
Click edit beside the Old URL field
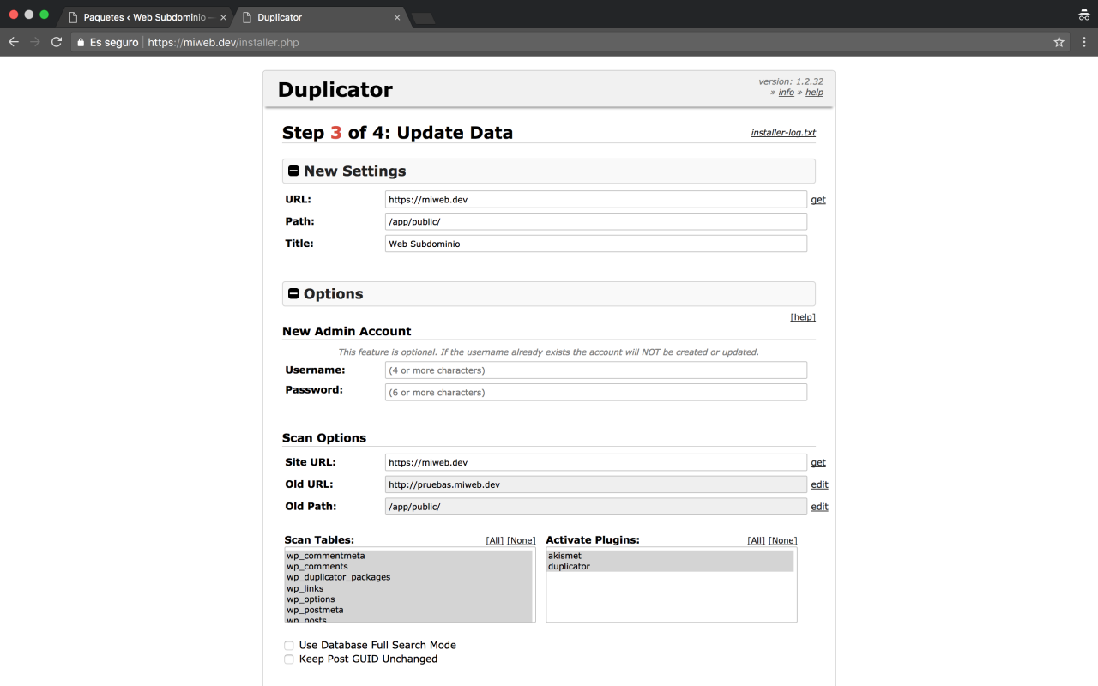[x=819, y=484]
